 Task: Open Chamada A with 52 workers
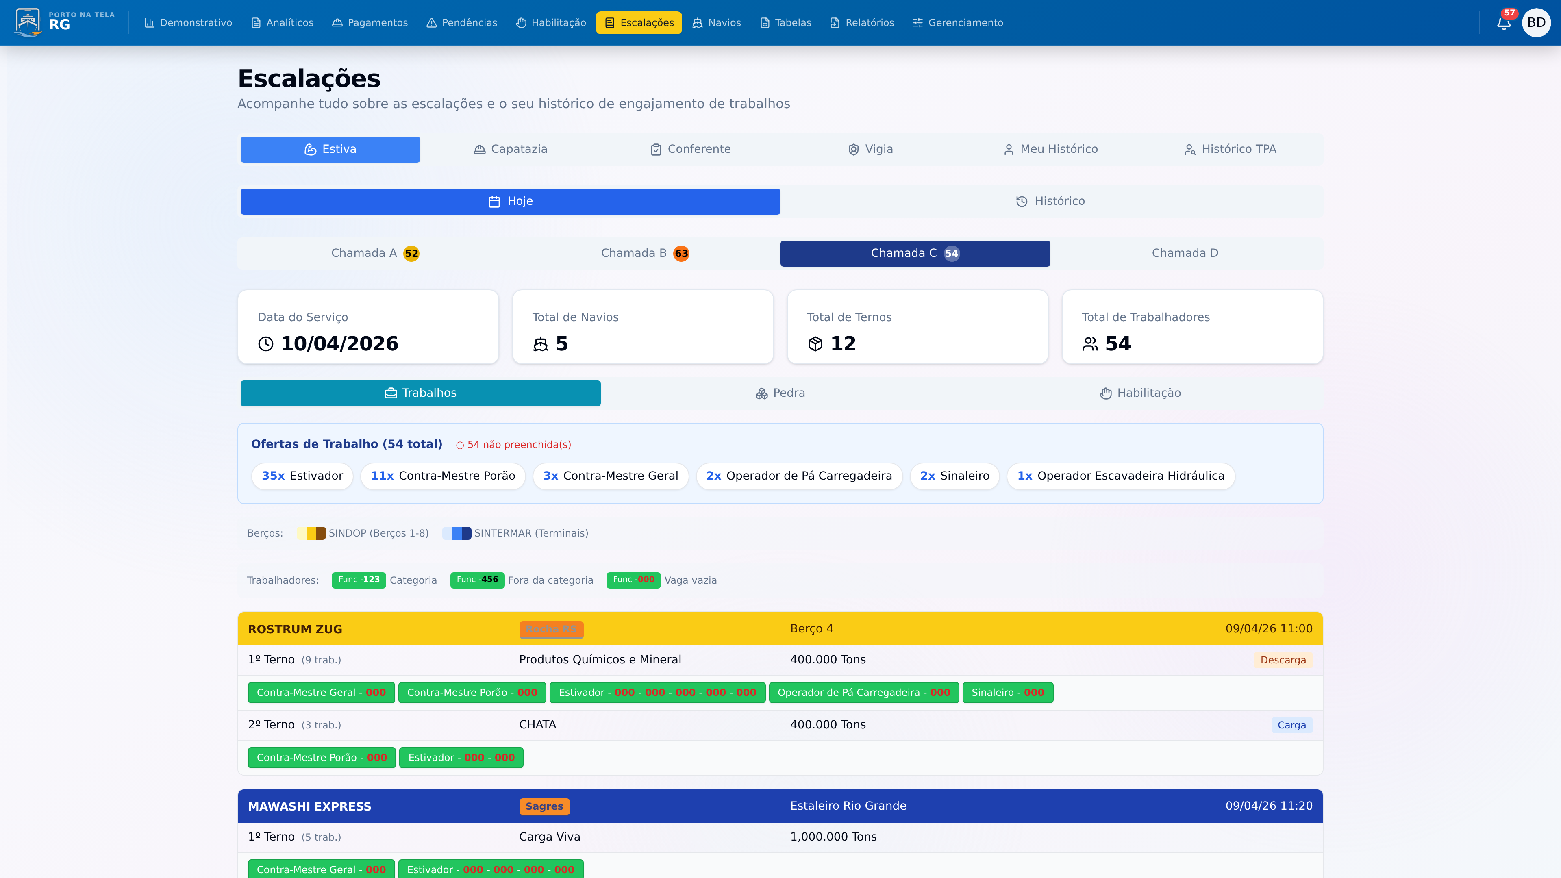point(374,253)
